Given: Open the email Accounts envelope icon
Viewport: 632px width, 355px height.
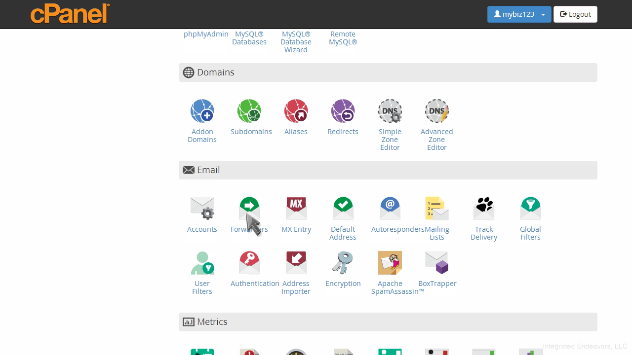Looking at the screenshot, I should [202, 209].
